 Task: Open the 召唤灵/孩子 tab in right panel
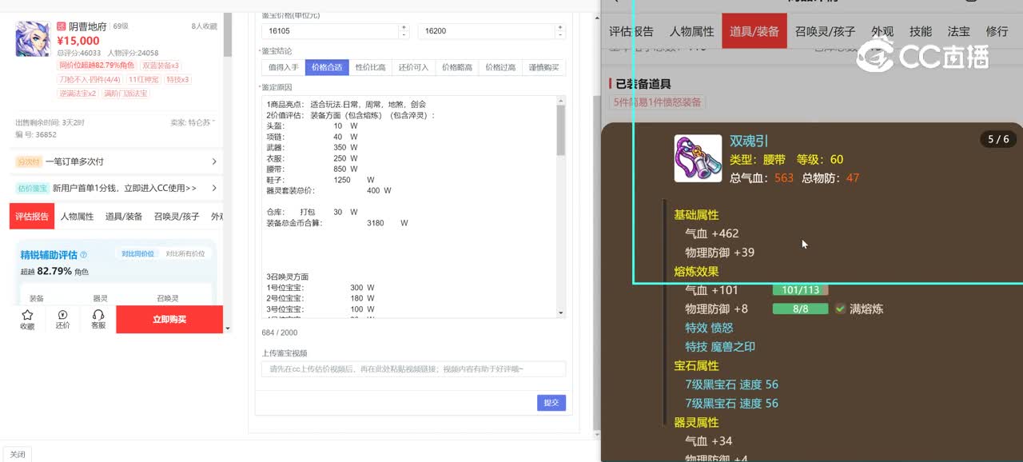[x=825, y=31]
